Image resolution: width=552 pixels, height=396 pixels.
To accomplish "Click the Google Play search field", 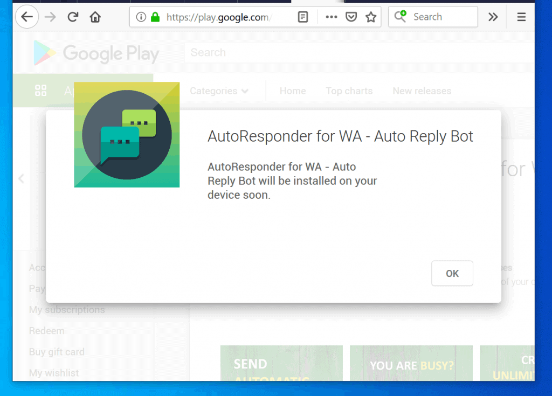I will [359, 52].
